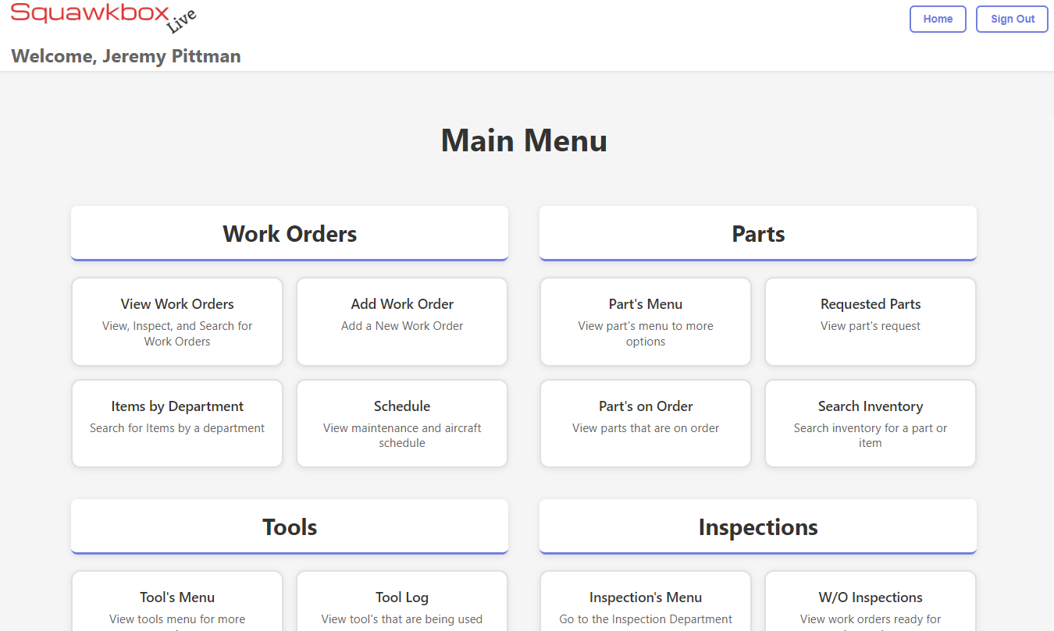View the Requested Parts card
1054x631 pixels.
[x=871, y=321]
